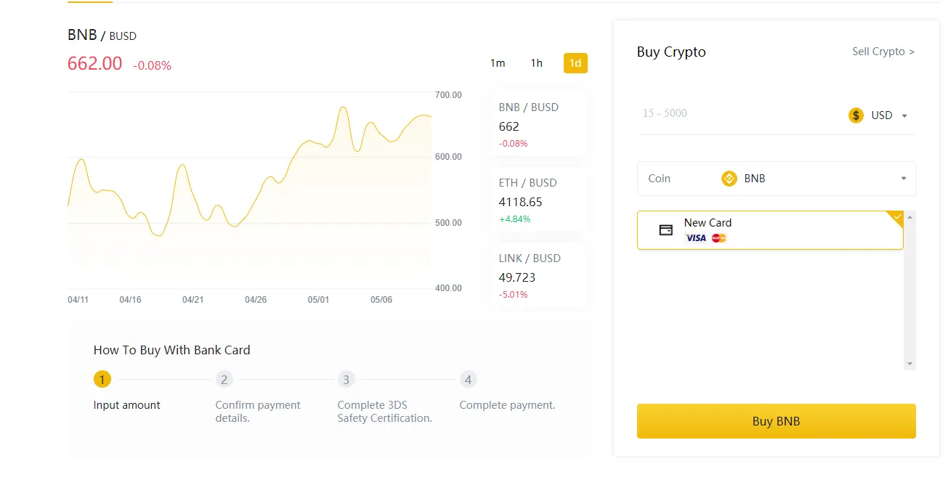The height and width of the screenshot is (493, 948).
Task: Click step 1 circle indicator
Action: [102, 379]
